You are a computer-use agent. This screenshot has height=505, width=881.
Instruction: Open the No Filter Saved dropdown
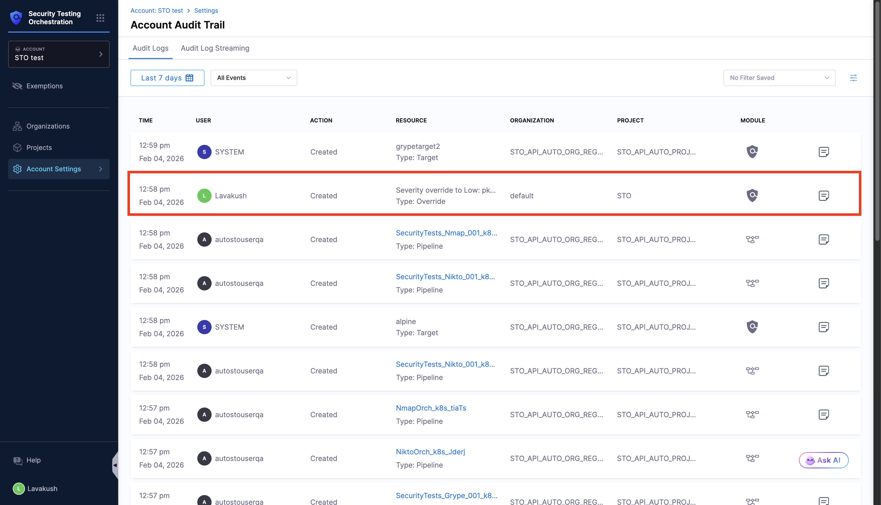(779, 78)
